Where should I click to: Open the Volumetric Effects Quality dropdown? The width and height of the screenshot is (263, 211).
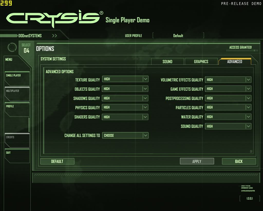point(228,80)
